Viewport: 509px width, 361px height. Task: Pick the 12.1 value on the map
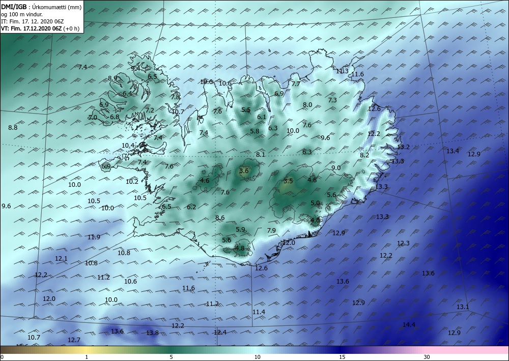[x=61, y=259]
